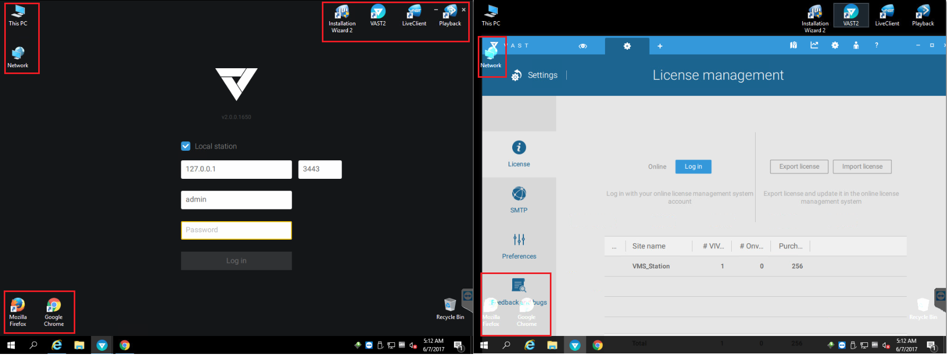Focus the Password input field
This screenshot has width=947, height=355.
pyautogui.click(x=236, y=230)
